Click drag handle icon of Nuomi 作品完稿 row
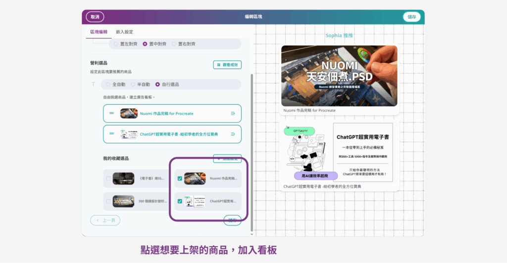The width and height of the screenshot is (507, 263). coord(111,113)
